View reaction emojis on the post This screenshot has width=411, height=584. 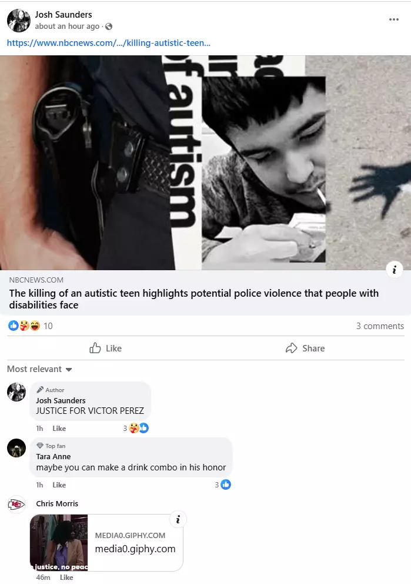(x=24, y=326)
